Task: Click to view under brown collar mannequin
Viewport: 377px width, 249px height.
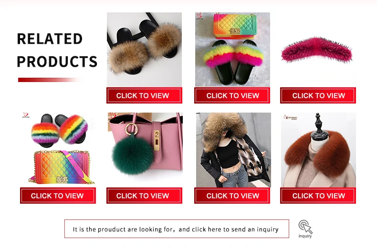Action: 318,196
